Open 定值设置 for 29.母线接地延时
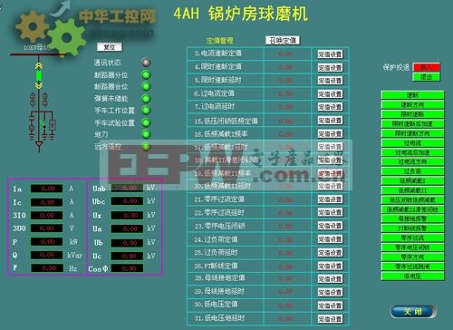453x330 pixels. [x=330, y=292]
